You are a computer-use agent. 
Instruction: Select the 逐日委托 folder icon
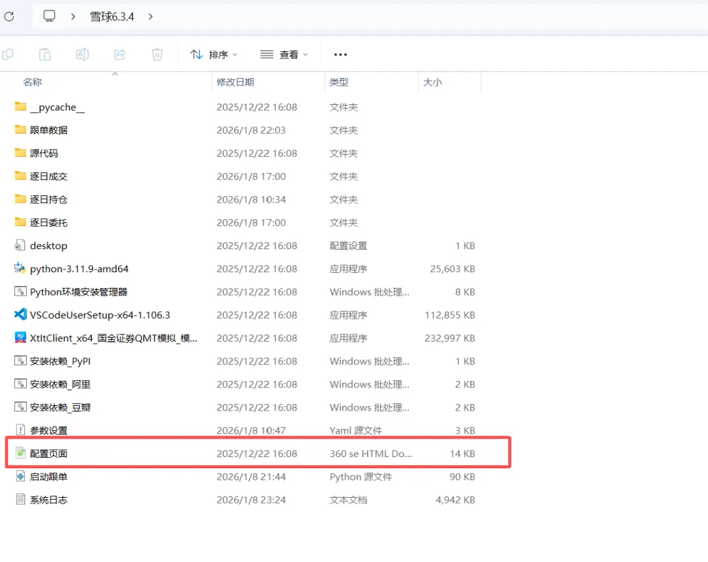tap(20, 222)
